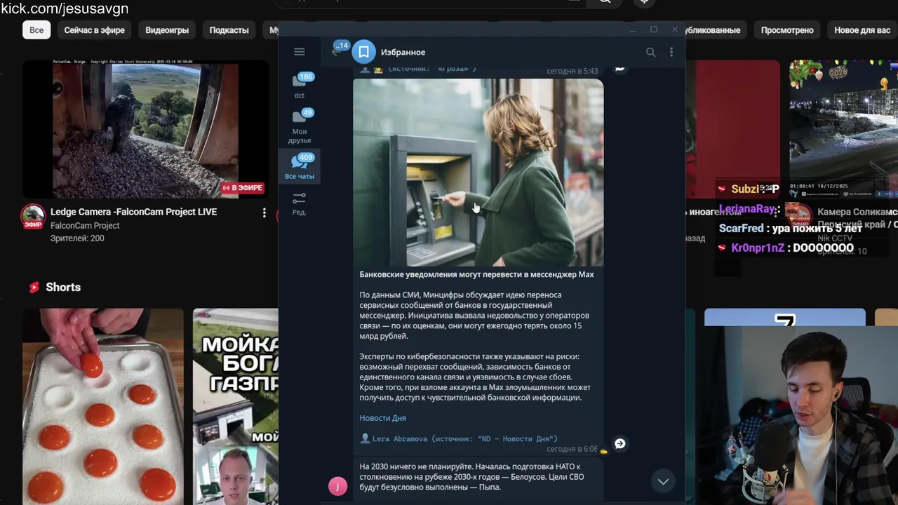
Task: Click the Банковские уведомления post headline
Action: click(476, 274)
